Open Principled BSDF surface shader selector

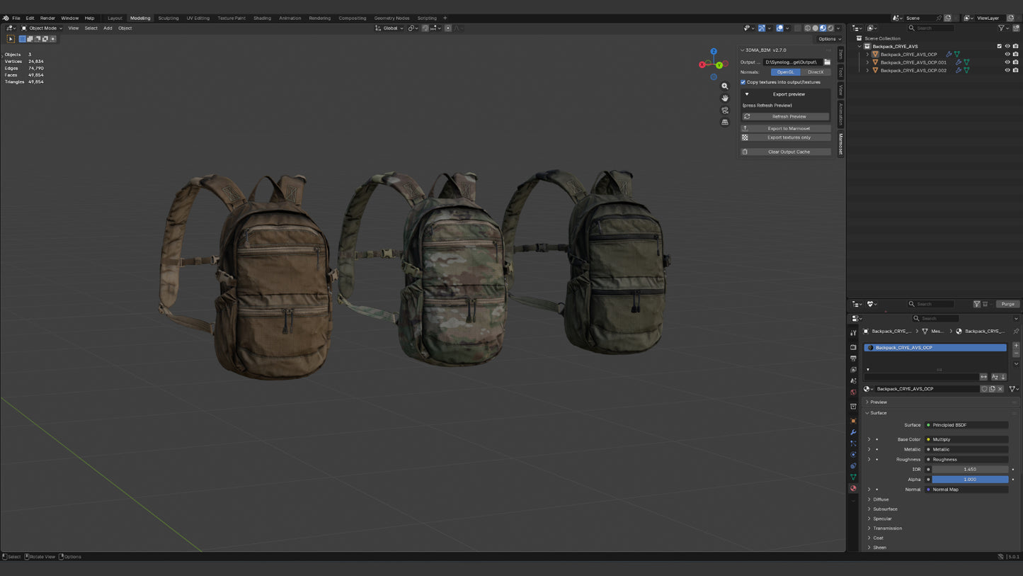coord(966,425)
